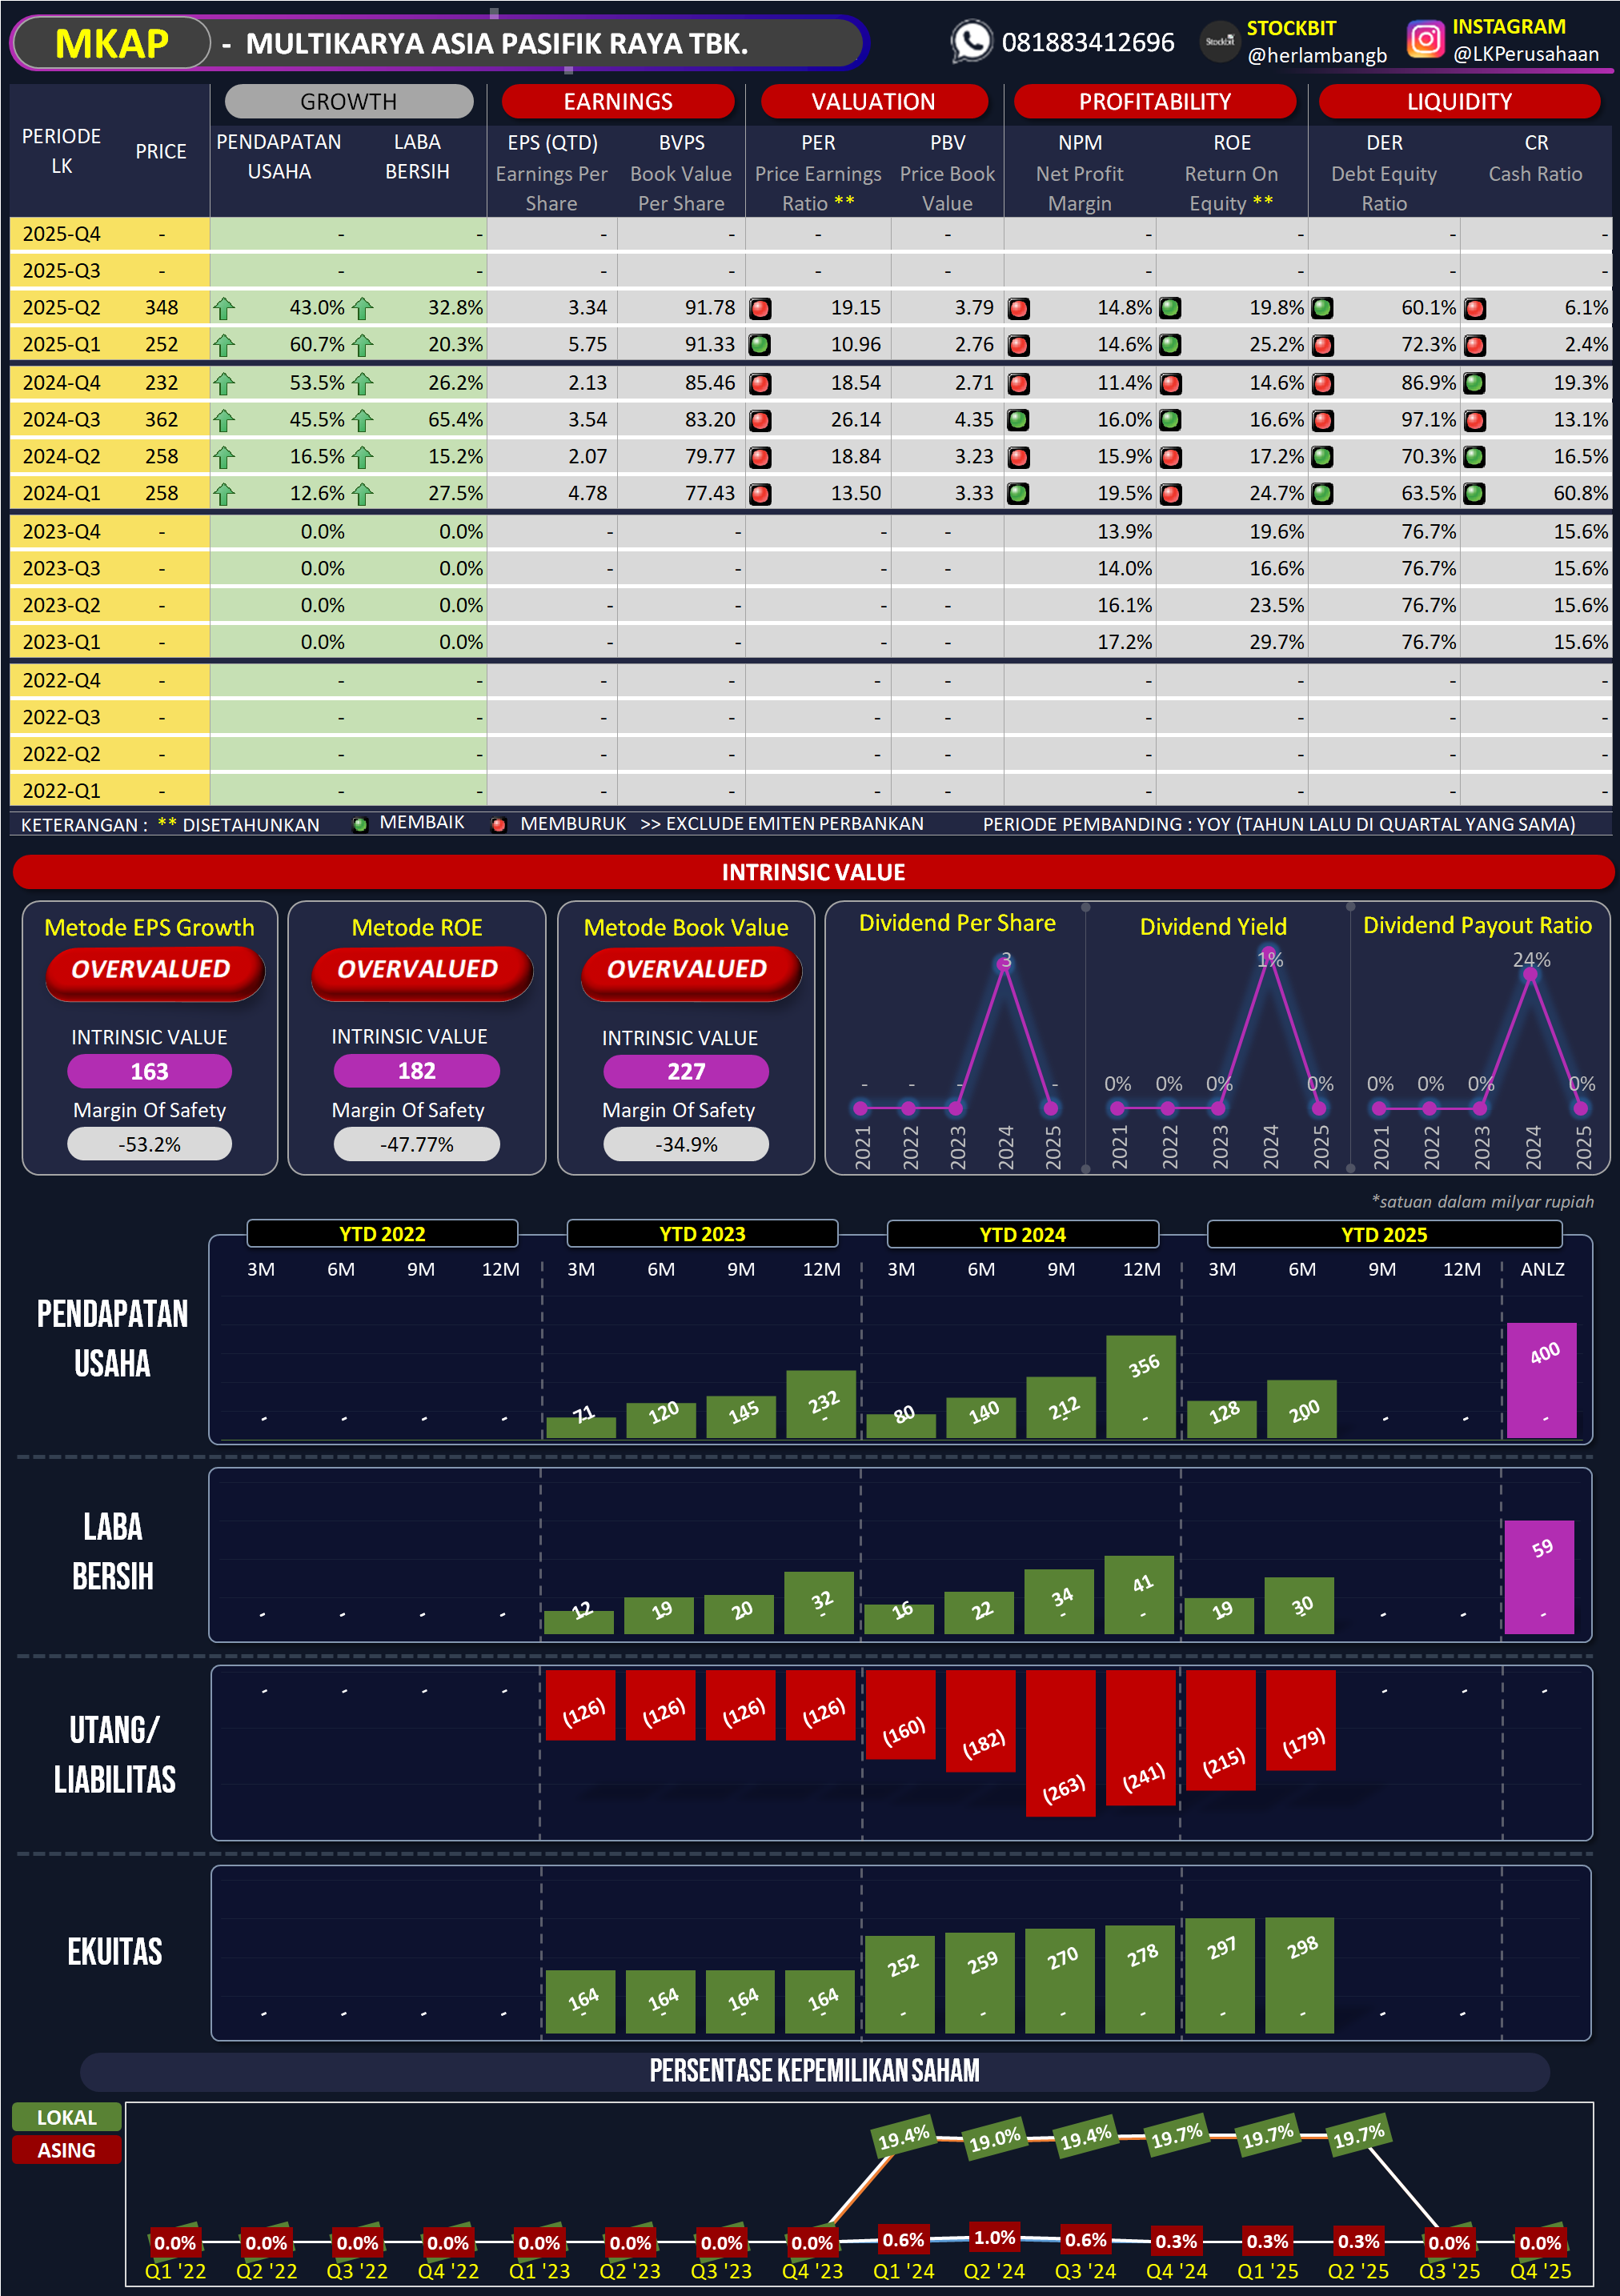Click the green DER indicator beside 60.1%
The image size is (1620, 2296).
(1322, 308)
